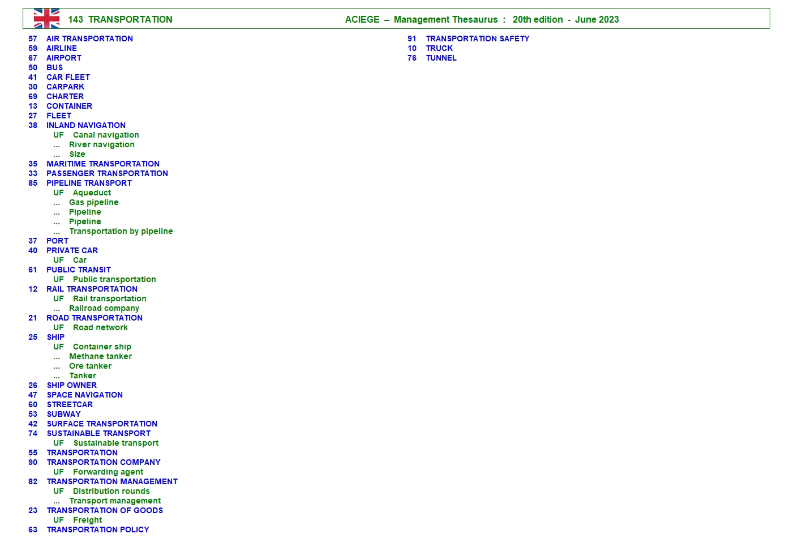
Task: Click the INLAND NAVIGATION descriptor
Action: pos(86,125)
